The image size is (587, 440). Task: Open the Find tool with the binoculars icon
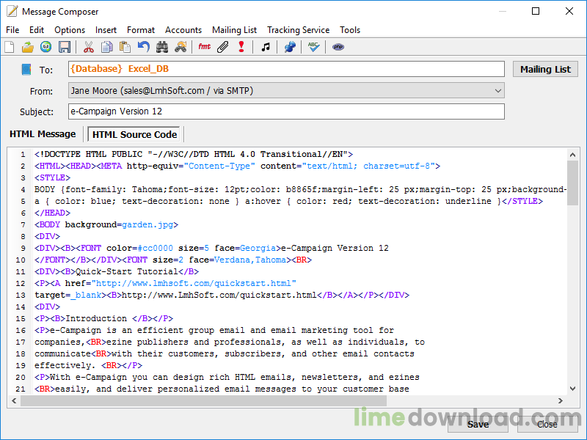[x=161, y=46]
